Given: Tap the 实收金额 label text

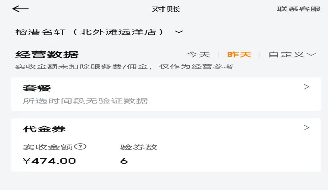Looking at the screenshot, I should 48,147.
